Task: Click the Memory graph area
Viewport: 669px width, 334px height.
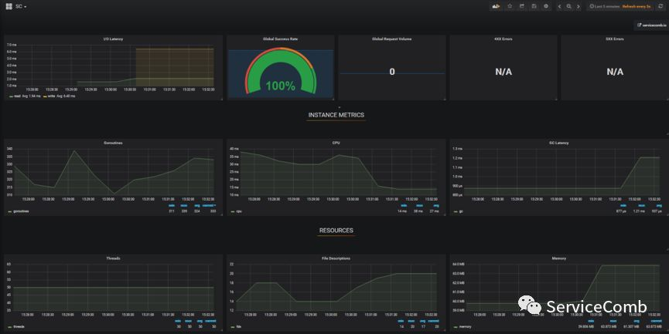Action: pyautogui.click(x=562, y=287)
